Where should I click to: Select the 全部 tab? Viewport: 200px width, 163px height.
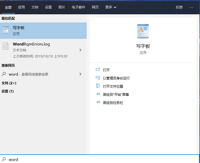[8, 7]
